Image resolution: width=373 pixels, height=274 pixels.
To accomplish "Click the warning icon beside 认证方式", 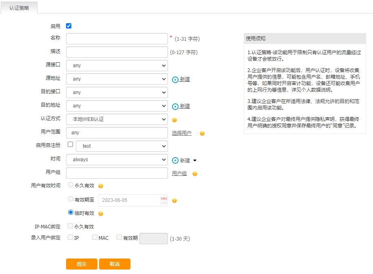I will 174,120.
